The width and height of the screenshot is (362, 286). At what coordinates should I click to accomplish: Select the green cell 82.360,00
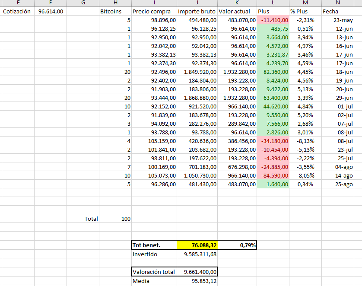(273, 72)
